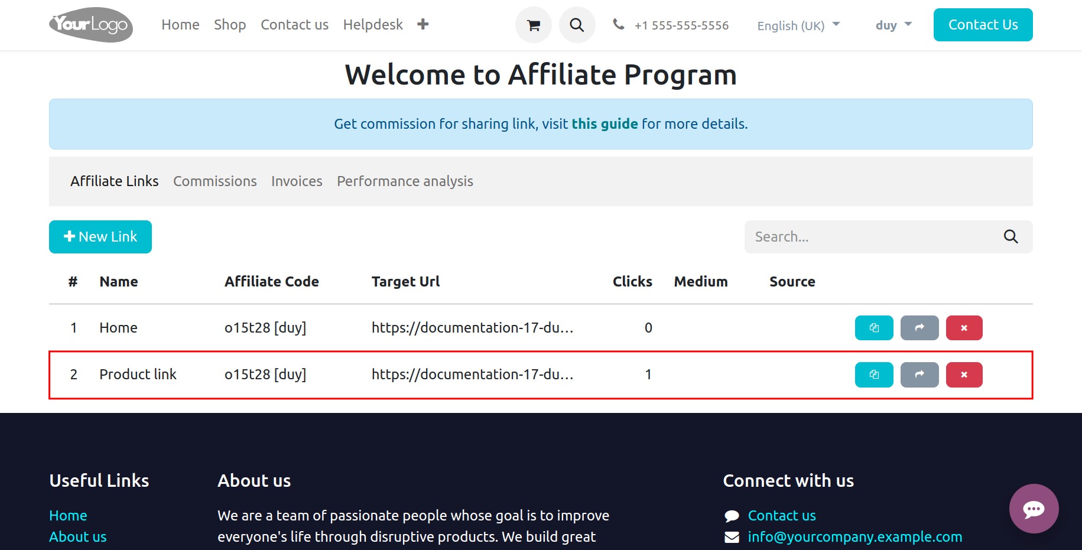Copy link for Product link row

(874, 375)
